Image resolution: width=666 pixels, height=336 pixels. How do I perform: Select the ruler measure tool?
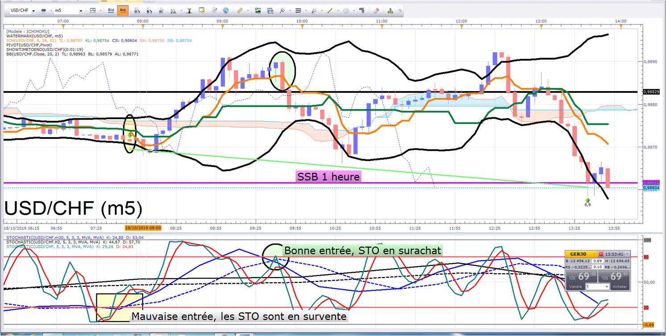click(240, 10)
